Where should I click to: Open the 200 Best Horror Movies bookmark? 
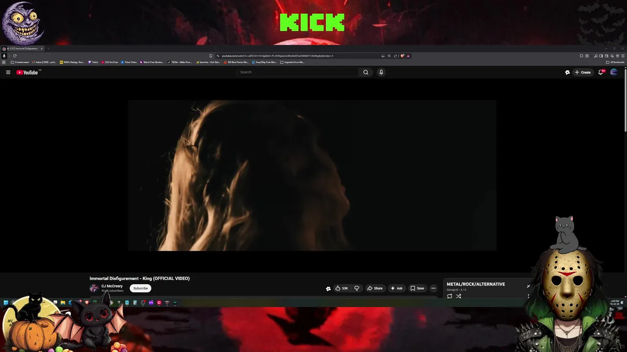tap(236, 62)
